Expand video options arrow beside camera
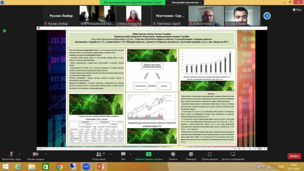This screenshot has width=304, height=171. click(x=46, y=154)
